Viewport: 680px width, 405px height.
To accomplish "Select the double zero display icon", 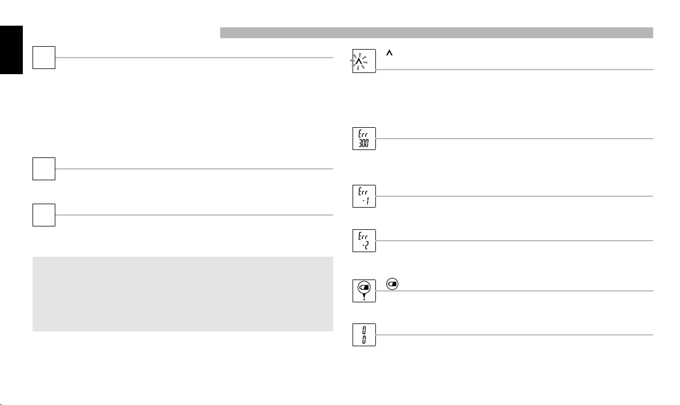I will pyautogui.click(x=364, y=335).
